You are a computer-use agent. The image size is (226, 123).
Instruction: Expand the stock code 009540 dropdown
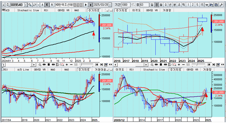tap(25, 5)
